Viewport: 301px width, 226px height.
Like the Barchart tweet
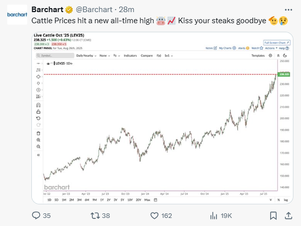point(154,216)
